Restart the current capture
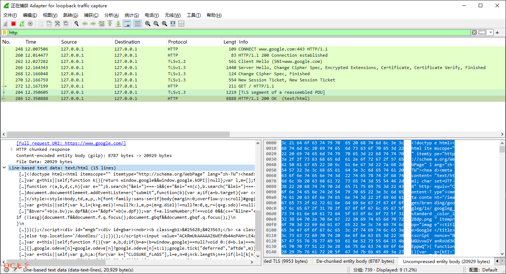The height and width of the screenshot is (274, 506). (x=22, y=24)
